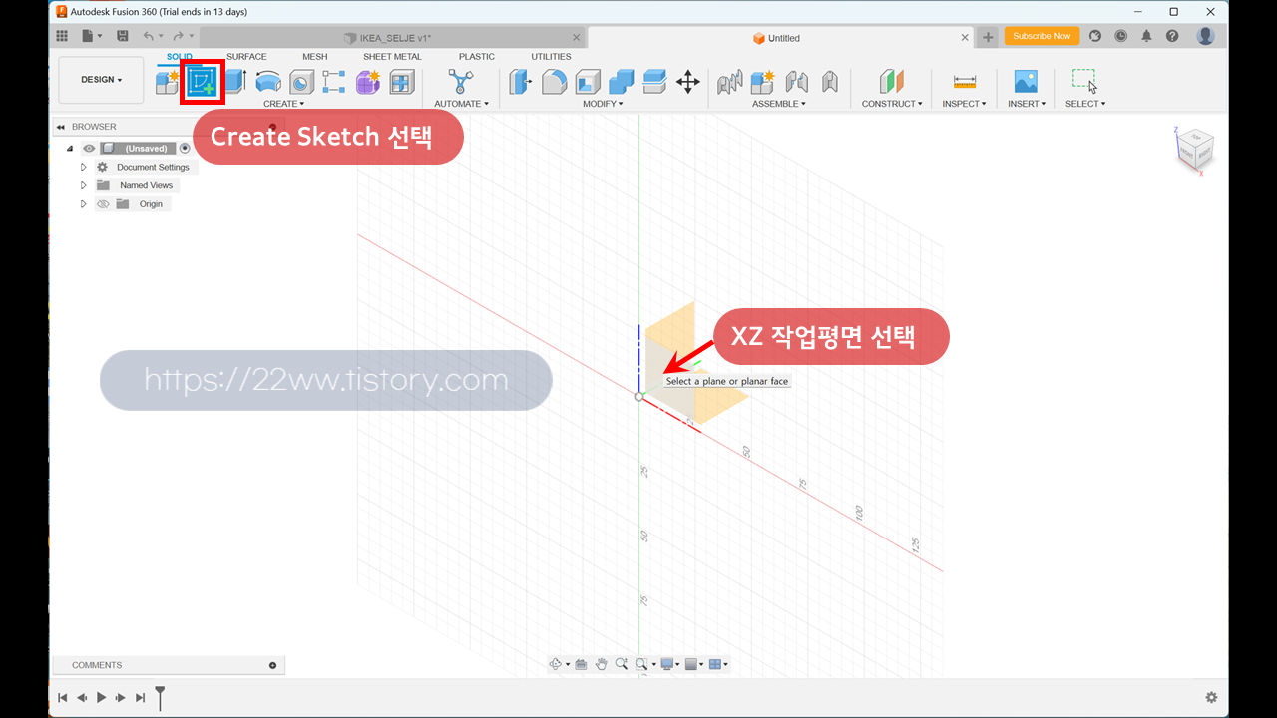
Task: Select the Pan hand tool
Action: [x=602, y=664]
